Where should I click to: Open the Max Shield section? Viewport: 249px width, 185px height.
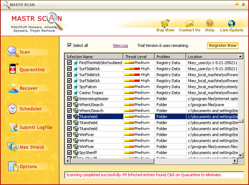32,147
